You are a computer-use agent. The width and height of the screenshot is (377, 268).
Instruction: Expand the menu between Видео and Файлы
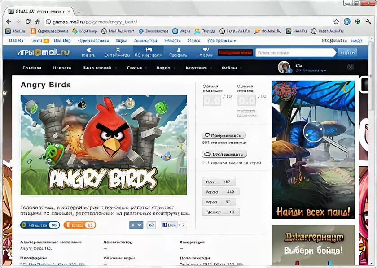[x=198, y=68]
